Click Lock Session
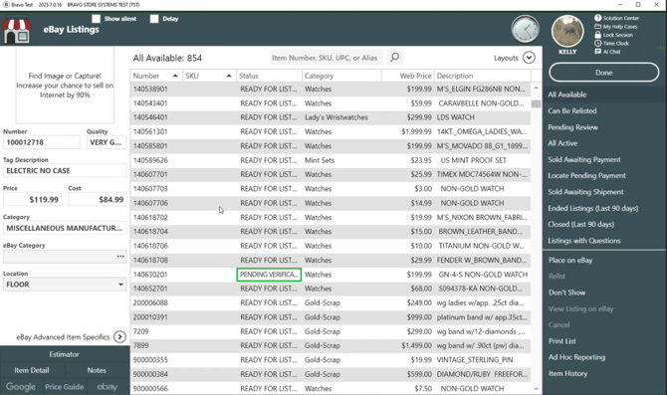 tap(614, 35)
